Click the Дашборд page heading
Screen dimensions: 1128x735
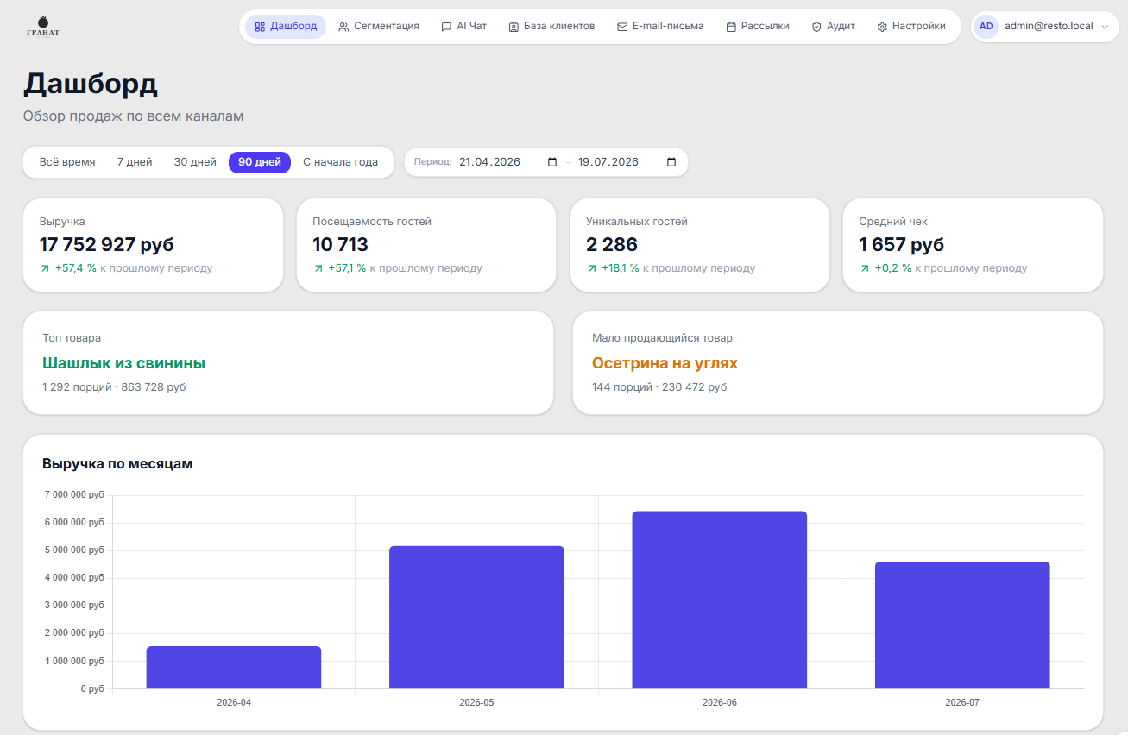pyautogui.click(x=90, y=85)
